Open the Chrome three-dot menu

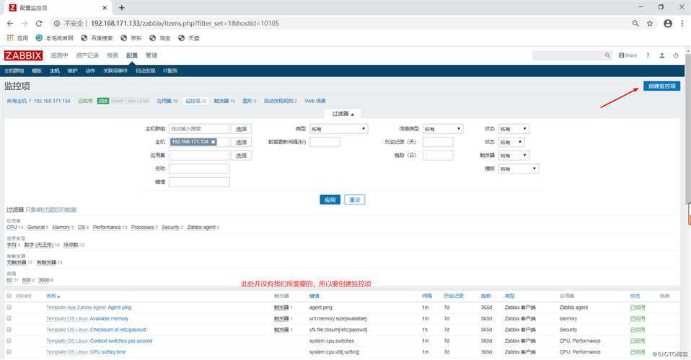pos(682,23)
